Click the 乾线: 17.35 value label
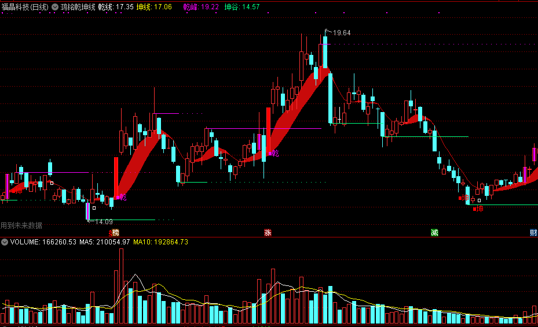 116,7
